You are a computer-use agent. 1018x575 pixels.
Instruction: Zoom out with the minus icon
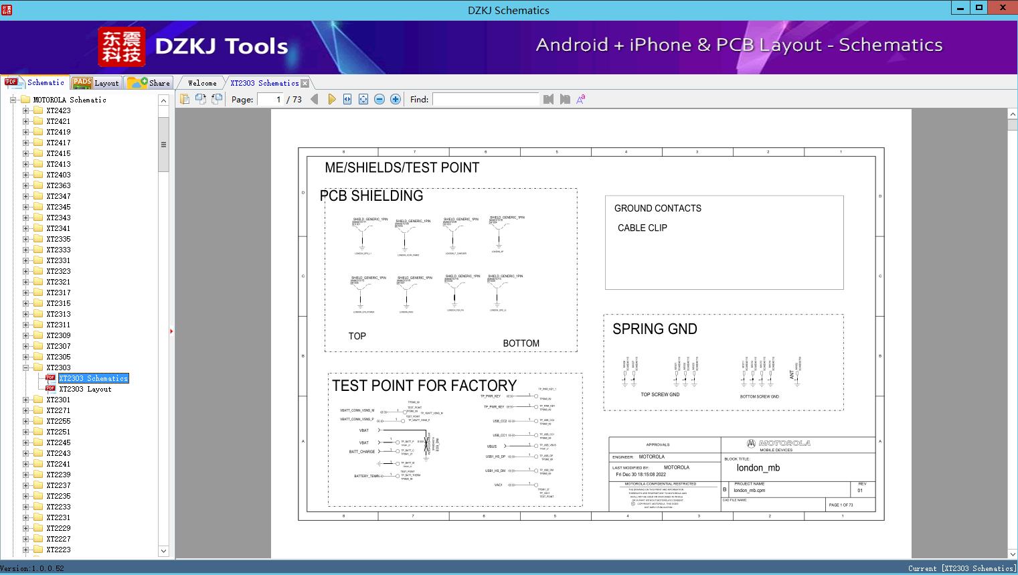click(x=379, y=99)
